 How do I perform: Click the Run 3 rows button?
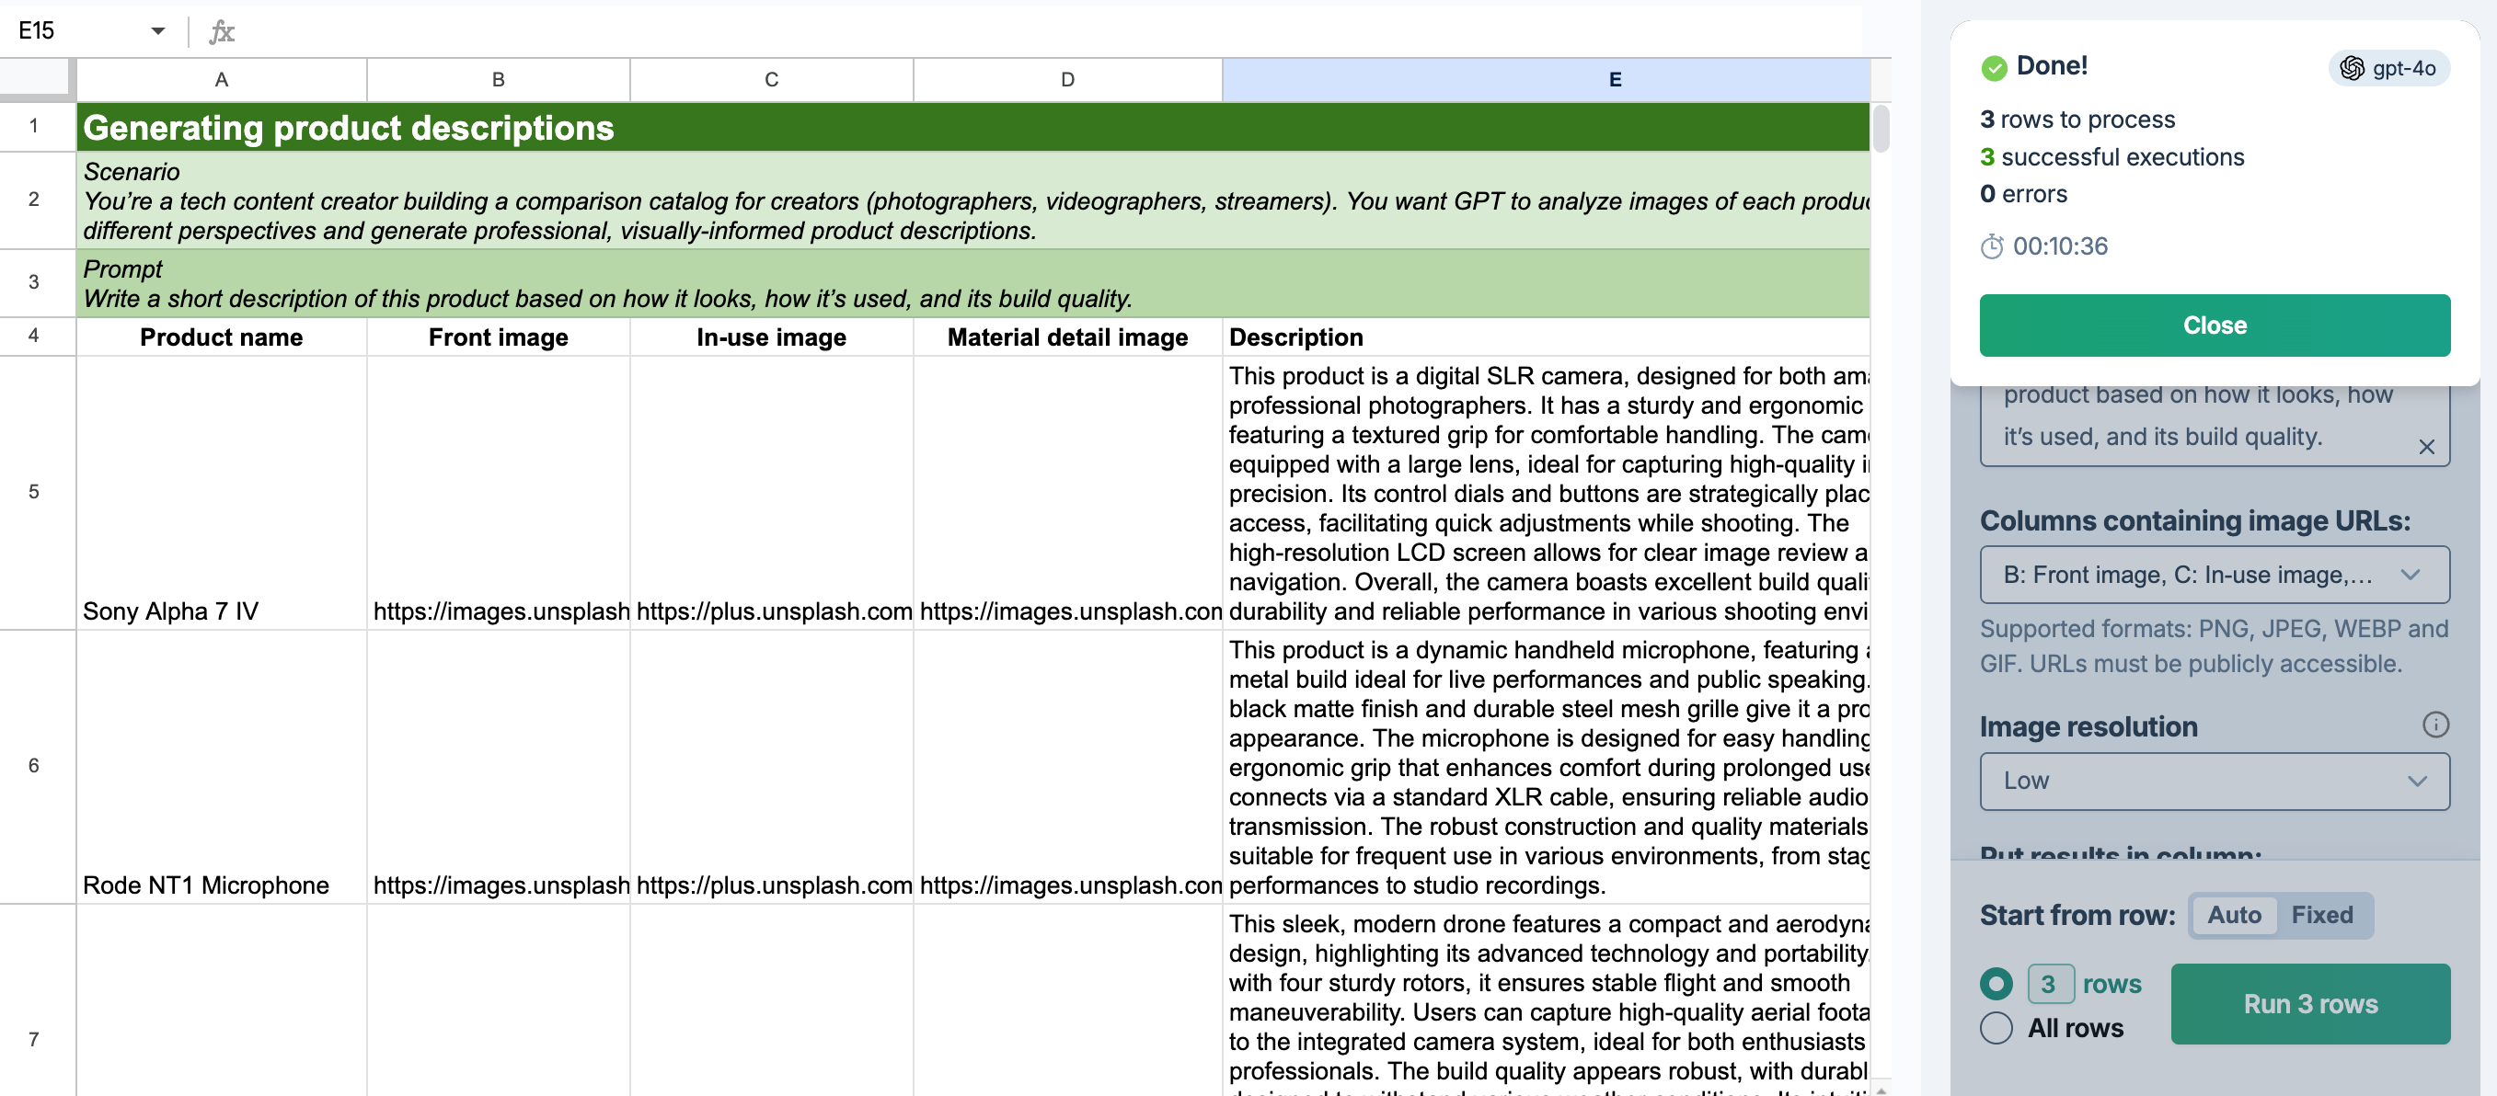pyautogui.click(x=2310, y=1004)
